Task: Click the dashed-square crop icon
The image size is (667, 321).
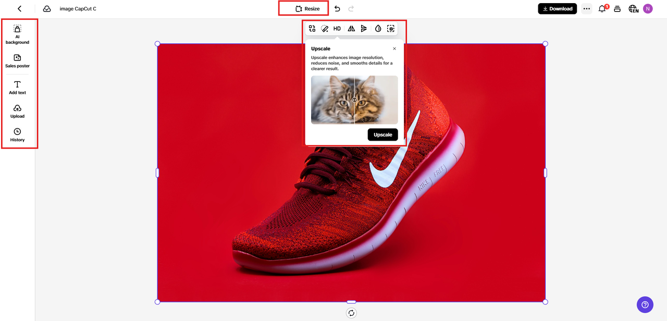Action: pos(391,29)
